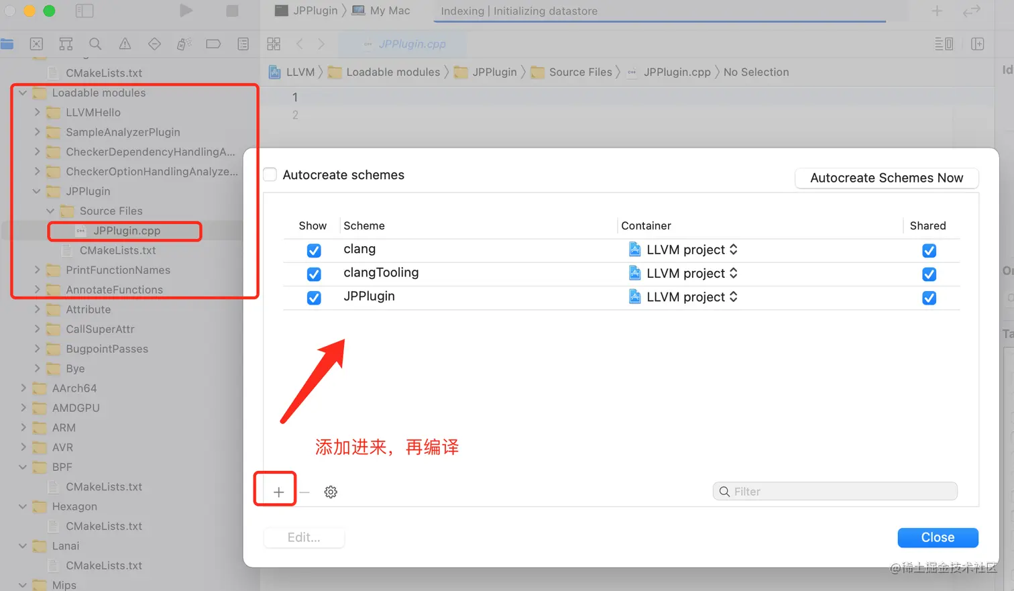Click the Edit... button
The image size is (1014, 591).
point(304,537)
